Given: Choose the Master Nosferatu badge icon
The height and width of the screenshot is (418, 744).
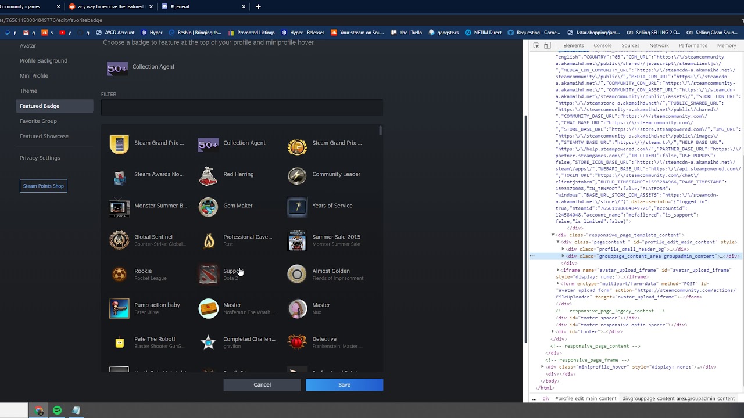Looking at the screenshot, I should click(208, 308).
